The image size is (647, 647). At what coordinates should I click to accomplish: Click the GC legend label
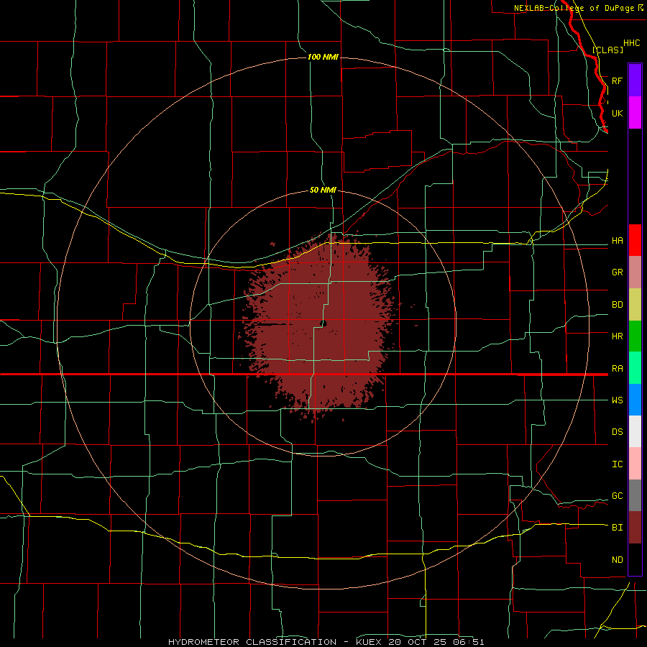click(x=617, y=496)
